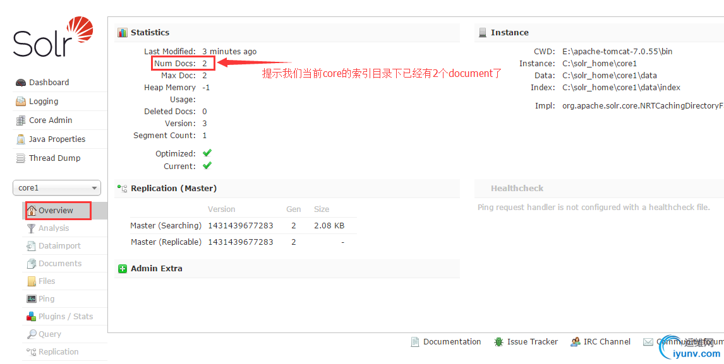The width and height of the screenshot is (724, 364).
Task: Click the Java Properties icon
Action: (21, 139)
